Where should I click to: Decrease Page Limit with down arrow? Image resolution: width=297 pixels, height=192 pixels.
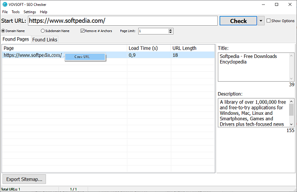coord(170,32)
